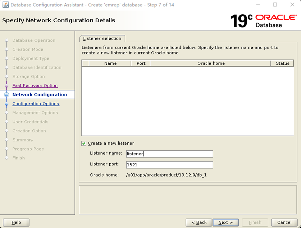301x228 pixels.
Task: Click the Creation Option step label
Action: 29,131
